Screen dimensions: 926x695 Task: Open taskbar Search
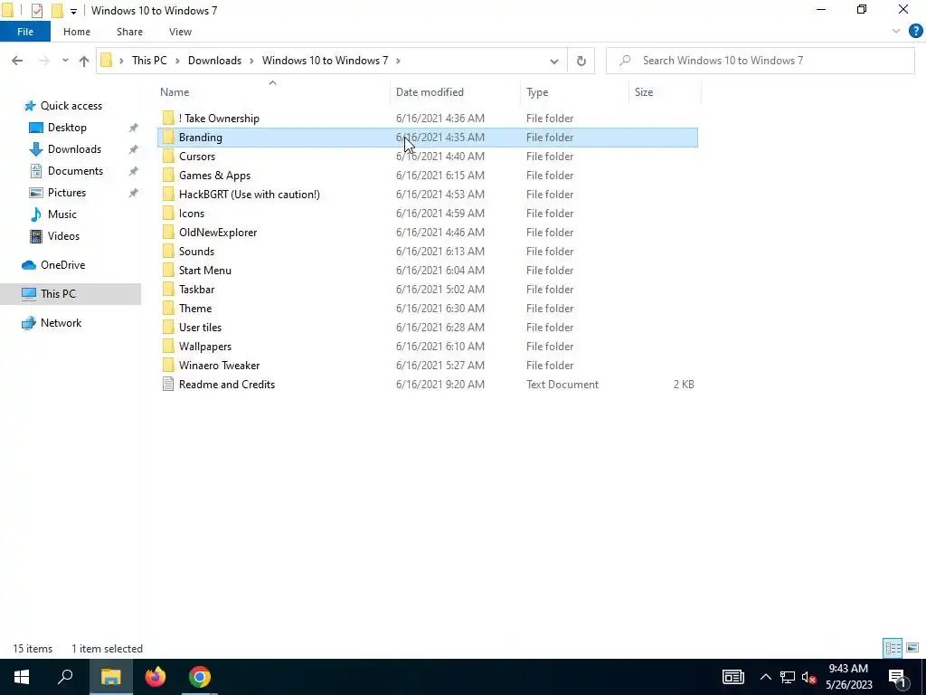point(65,677)
